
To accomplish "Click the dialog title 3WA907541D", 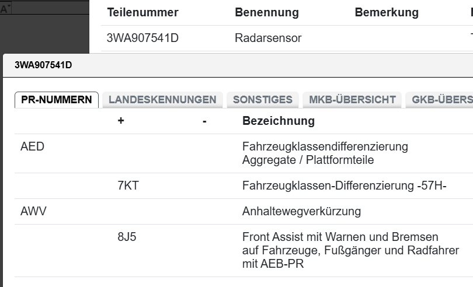I will click(43, 64).
